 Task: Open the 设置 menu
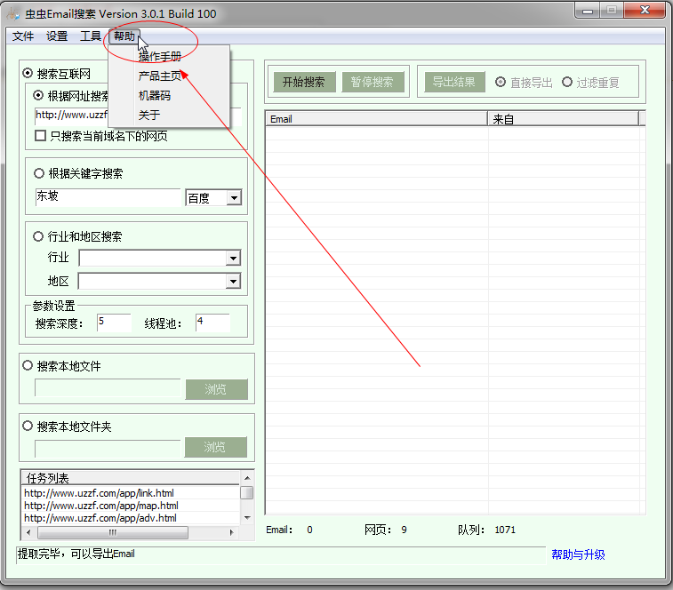pyautogui.click(x=57, y=36)
